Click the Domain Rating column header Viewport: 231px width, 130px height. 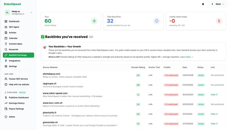[138, 67]
